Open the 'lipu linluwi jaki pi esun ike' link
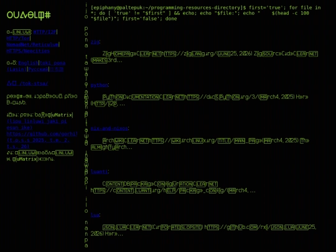Image resolution: width=336 pixels, height=252 pixels. [37, 124]
